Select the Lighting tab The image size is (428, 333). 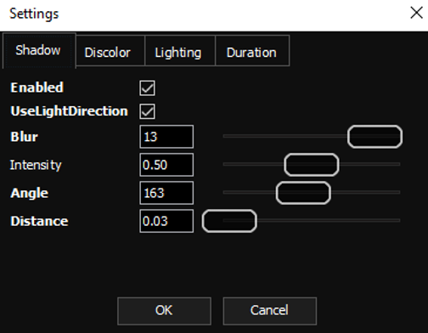point(180,51)
